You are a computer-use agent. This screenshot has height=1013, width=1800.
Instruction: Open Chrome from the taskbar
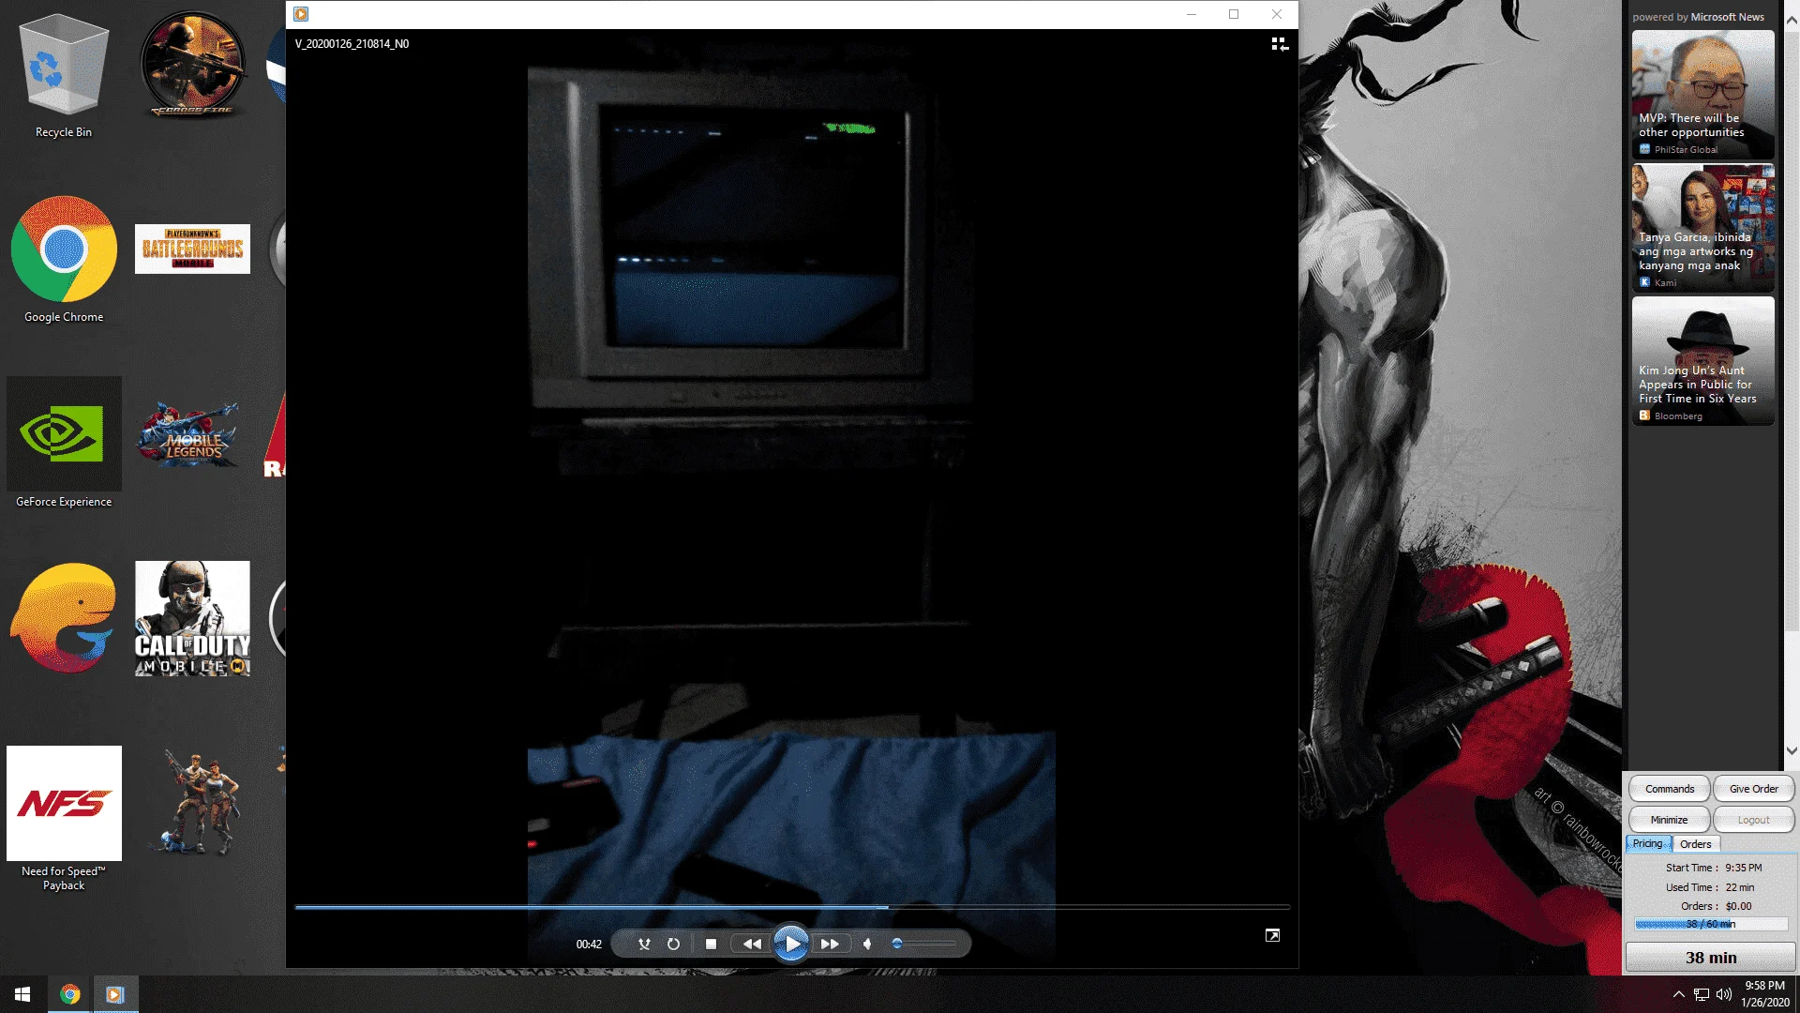click(69, 994)
